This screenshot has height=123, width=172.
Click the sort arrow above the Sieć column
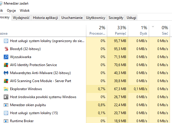tap(153, 27)
